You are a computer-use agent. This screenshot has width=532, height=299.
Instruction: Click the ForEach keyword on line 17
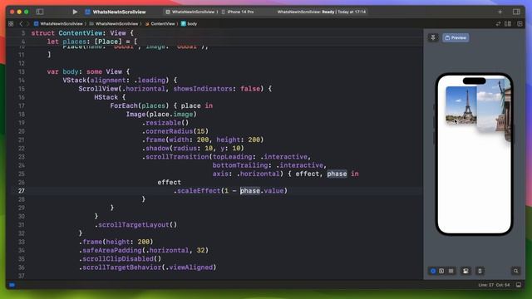124,105
